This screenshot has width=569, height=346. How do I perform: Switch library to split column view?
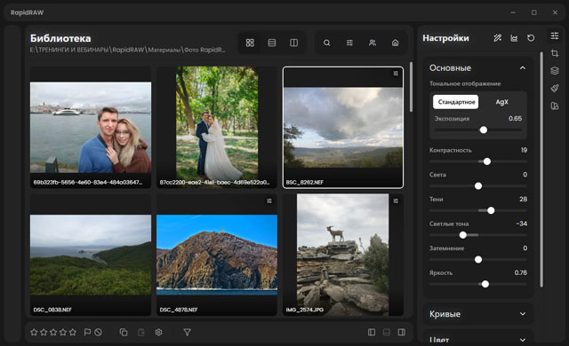[294, 43]
